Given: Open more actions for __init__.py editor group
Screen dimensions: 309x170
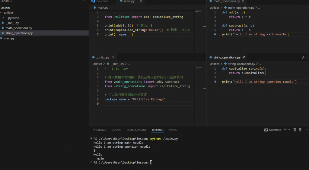Looking at the screenshot, I should click(201, 57).
